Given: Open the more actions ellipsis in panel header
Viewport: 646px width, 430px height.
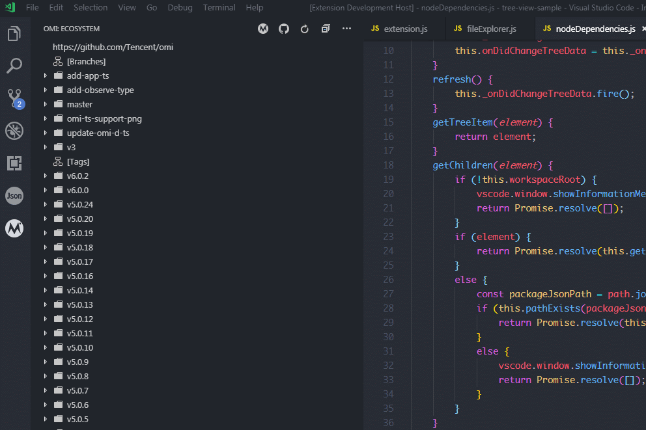Looking at the screenshot, I should click(x=347, y=29).
